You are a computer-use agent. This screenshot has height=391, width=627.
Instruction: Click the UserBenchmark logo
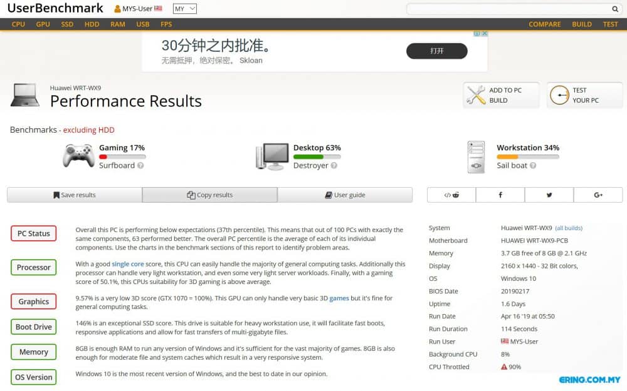click(x=55, y=8)
